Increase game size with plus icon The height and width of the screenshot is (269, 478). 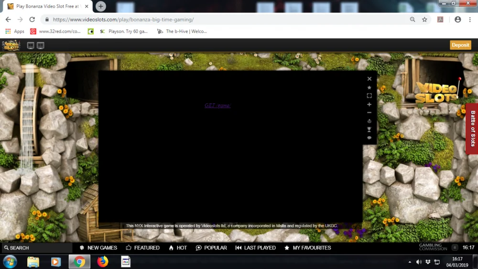[x=369, y=104]
